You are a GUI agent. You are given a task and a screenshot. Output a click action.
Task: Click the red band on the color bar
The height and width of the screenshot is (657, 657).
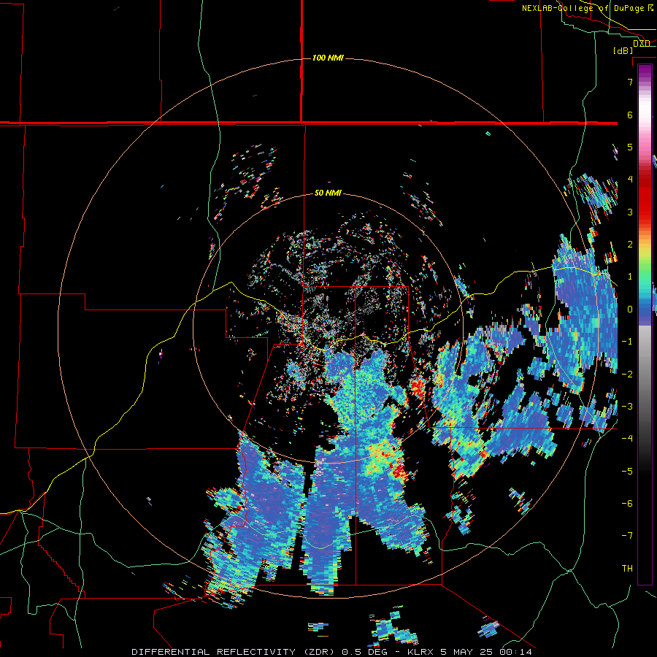pos(645,197)
